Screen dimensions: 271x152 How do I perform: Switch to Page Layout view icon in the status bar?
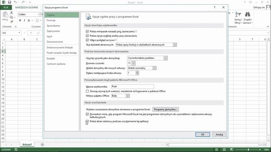(224, 149)
